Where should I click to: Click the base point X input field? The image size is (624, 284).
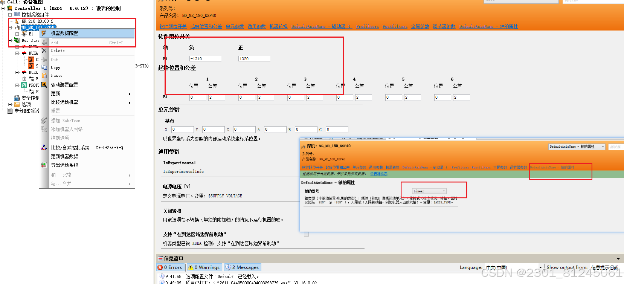click(182, 130)
